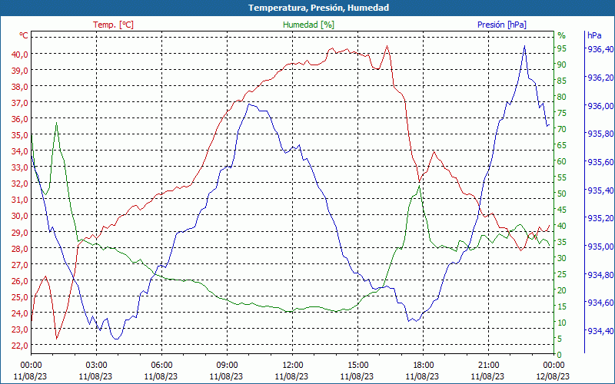615x384 pixels.
Task: Click humidity axis value 80
Action: [x=562, y=97]
